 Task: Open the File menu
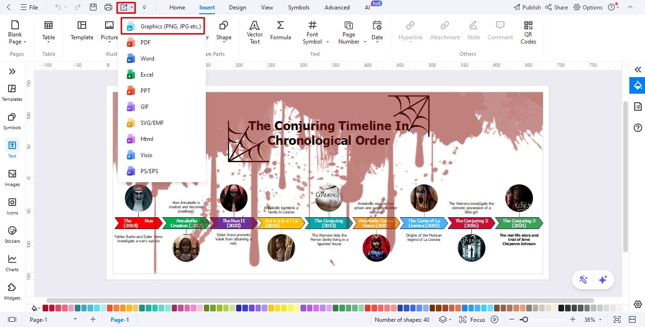[29, 7]
